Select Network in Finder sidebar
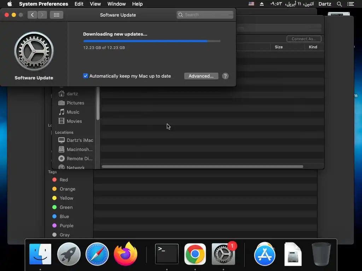 point(76,167)
